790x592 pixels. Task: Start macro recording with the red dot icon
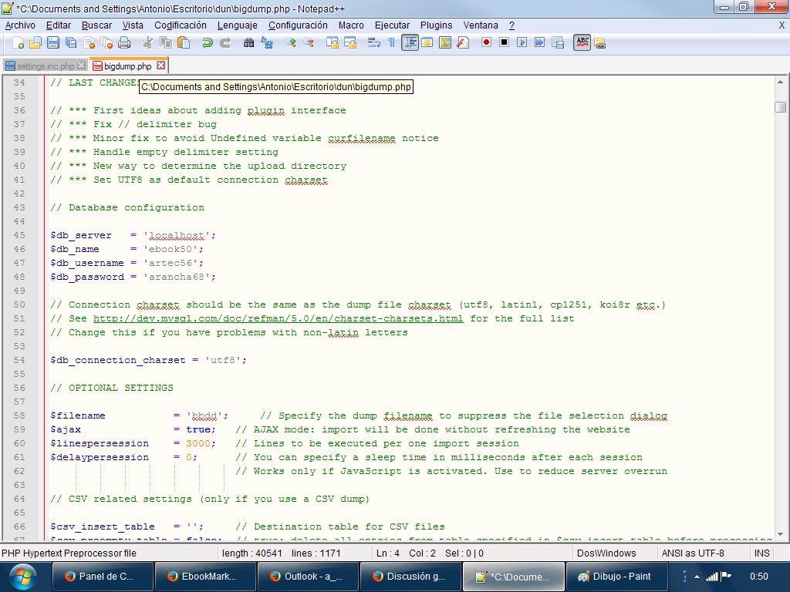tap(486, 43)
